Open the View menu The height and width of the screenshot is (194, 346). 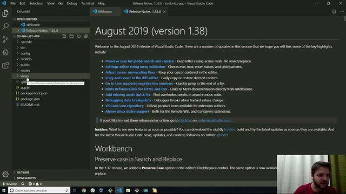tap(51, 3)
